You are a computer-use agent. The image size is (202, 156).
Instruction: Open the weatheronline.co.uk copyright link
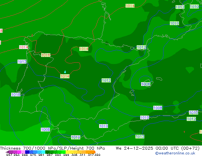(x=175, y=153)
